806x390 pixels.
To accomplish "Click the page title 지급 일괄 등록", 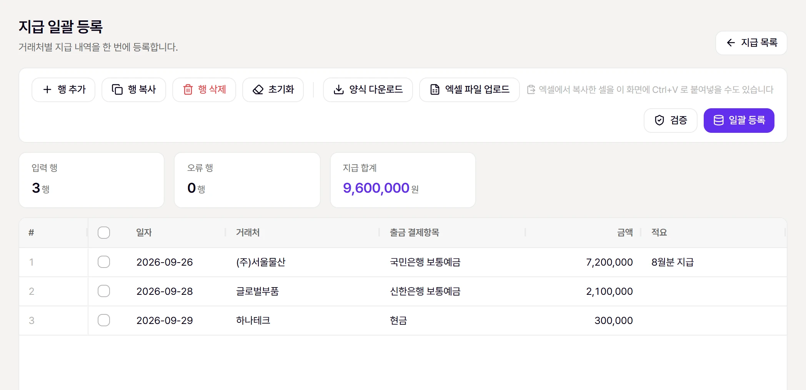I will point(61,27).
